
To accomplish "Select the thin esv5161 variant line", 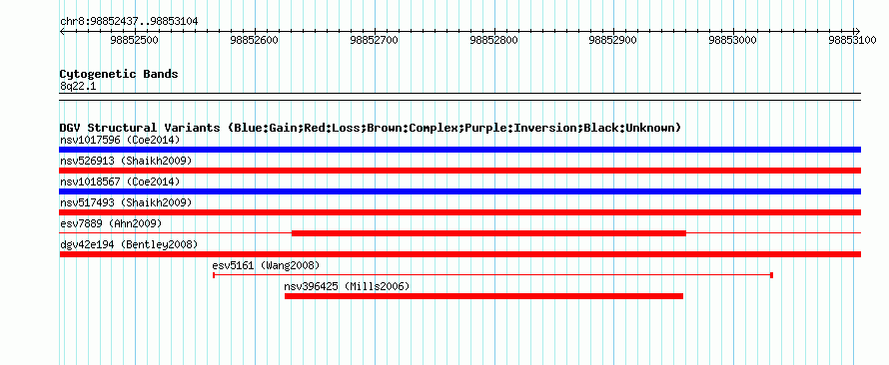I will click(x=492, y=275).
